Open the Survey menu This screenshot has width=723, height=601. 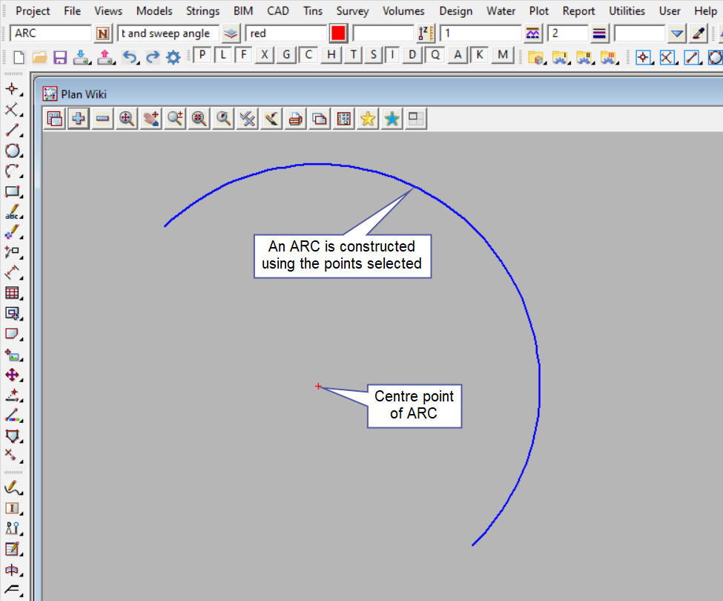(352, 11)
